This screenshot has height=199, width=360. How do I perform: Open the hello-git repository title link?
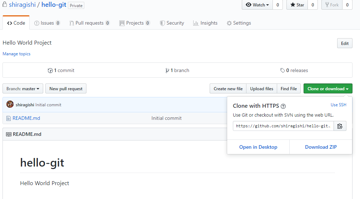(x=54, y=5)
